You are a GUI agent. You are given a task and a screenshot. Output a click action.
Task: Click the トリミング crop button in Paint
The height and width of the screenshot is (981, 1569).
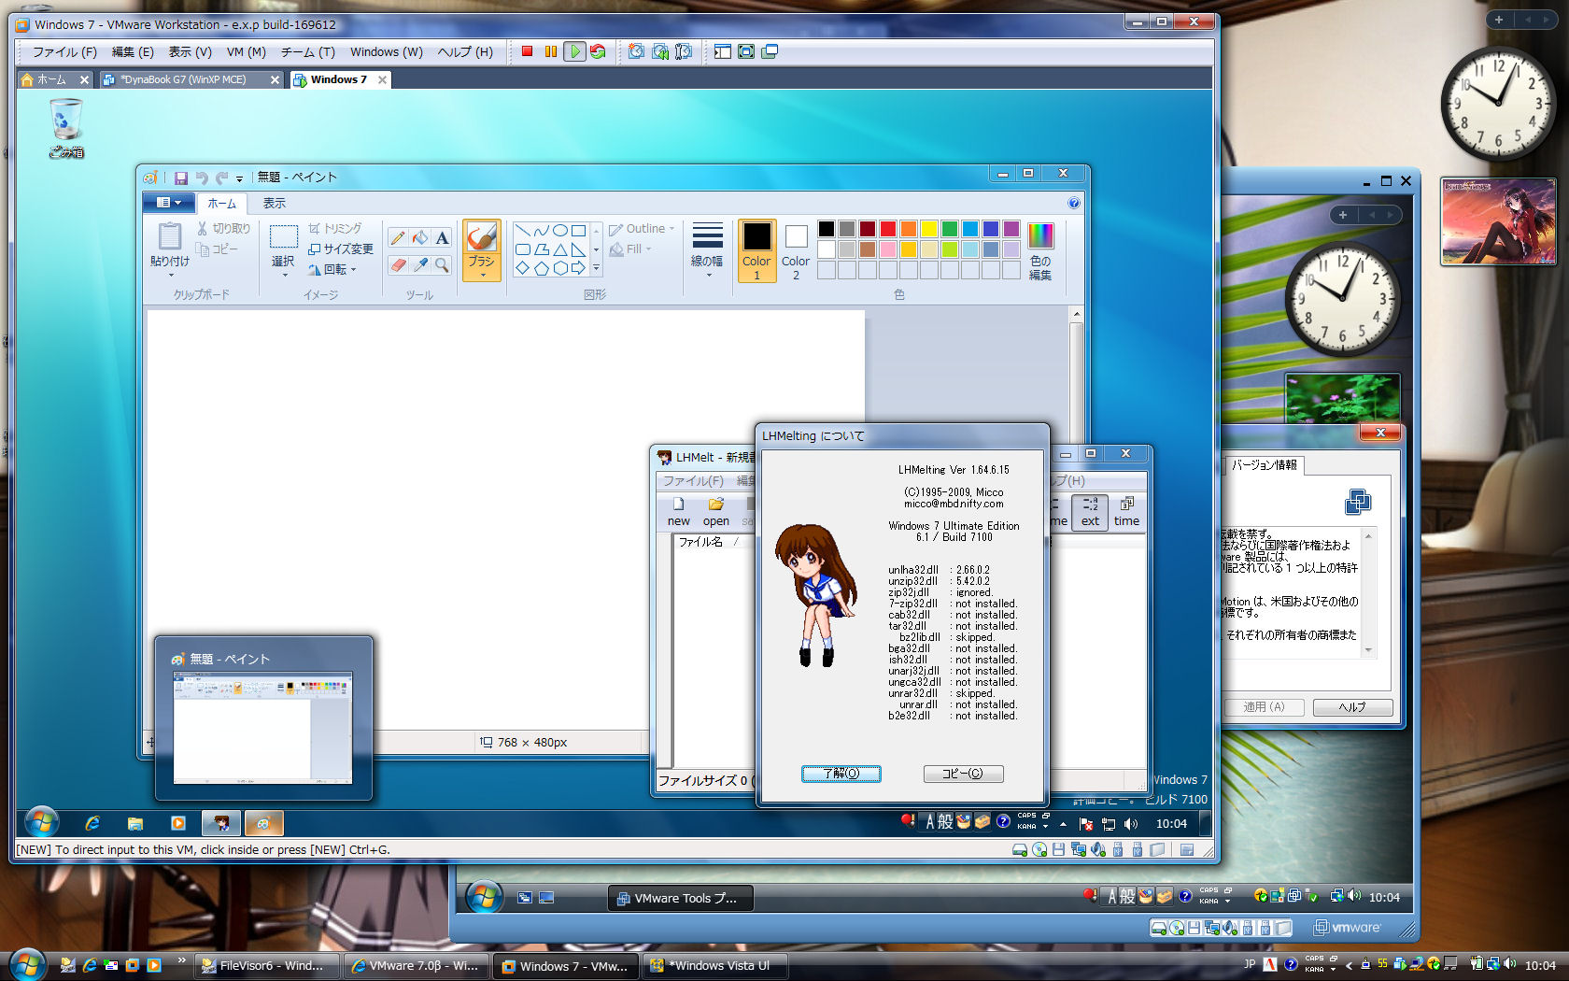(334, 229)
